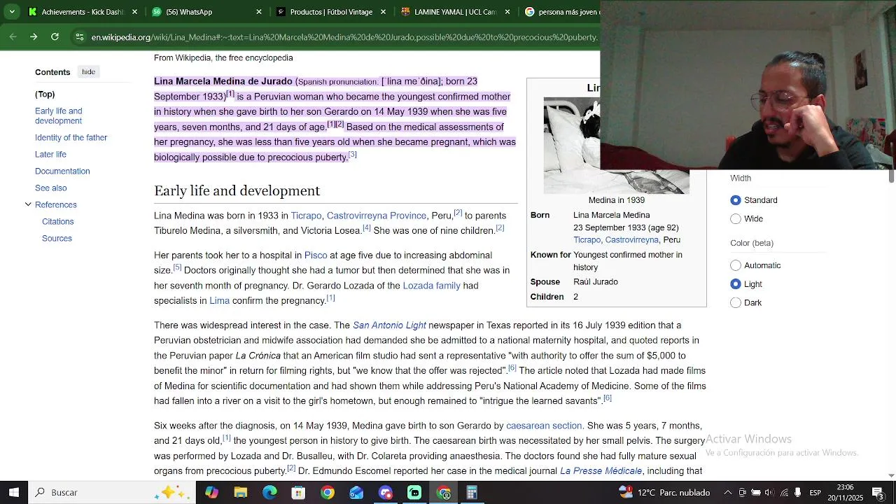The width and height of the screenshot is (896, 504).
Task: Open Wi-Fi network tray icon
Action: [x=784, y=493]
